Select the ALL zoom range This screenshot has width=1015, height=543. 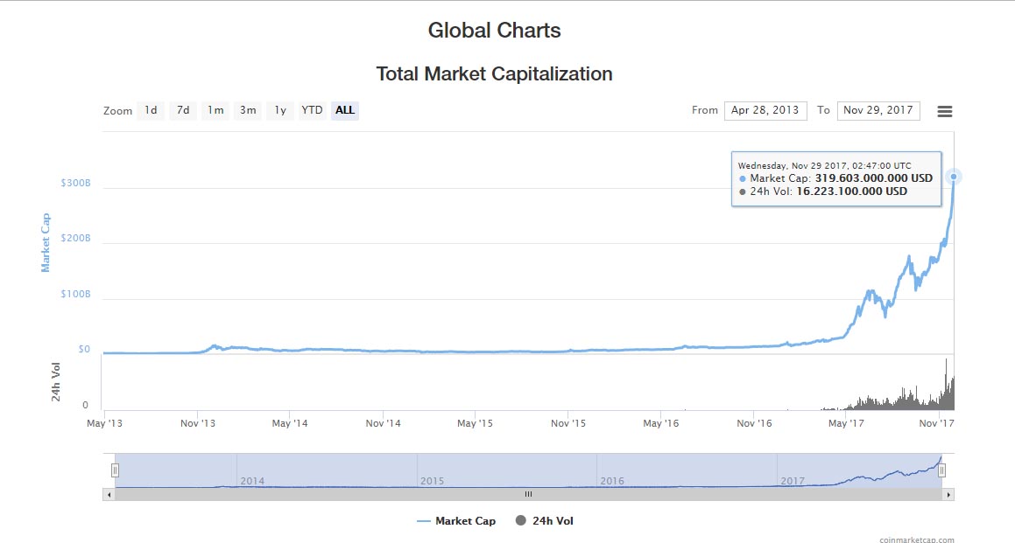tap(345, 110)
